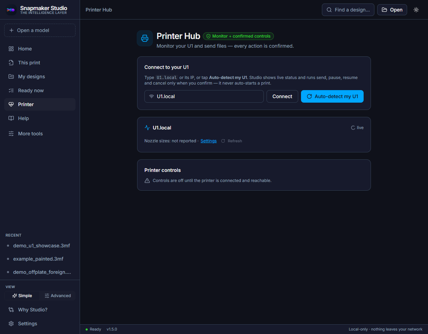Screen dimensions: 428x334
Task: Click the heartbeat icon next to U1.local
Action: click(147, 128)
